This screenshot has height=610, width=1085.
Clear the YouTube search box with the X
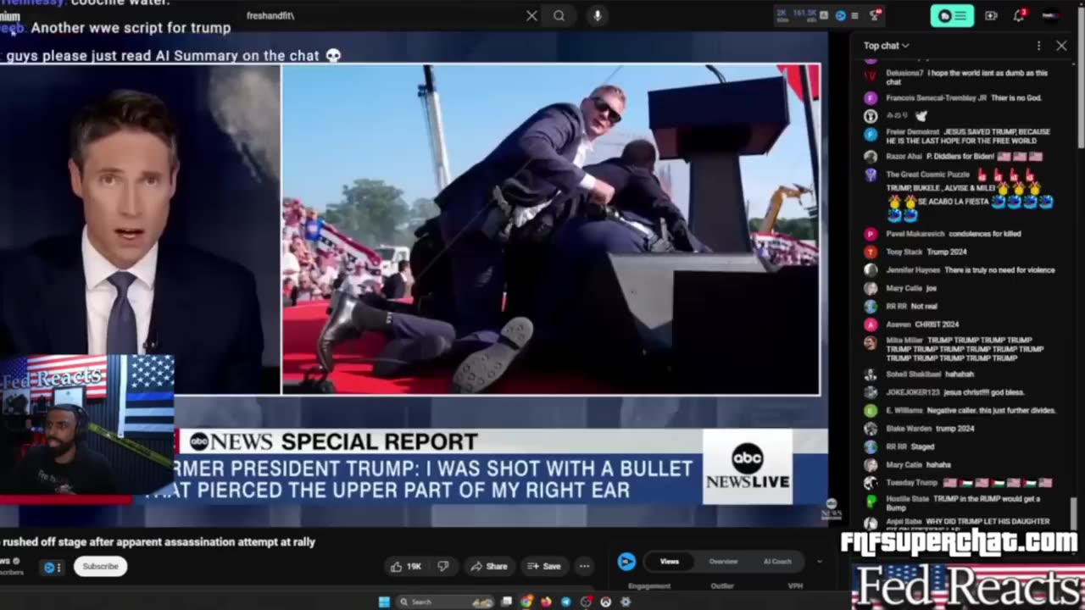click(531, 15)
